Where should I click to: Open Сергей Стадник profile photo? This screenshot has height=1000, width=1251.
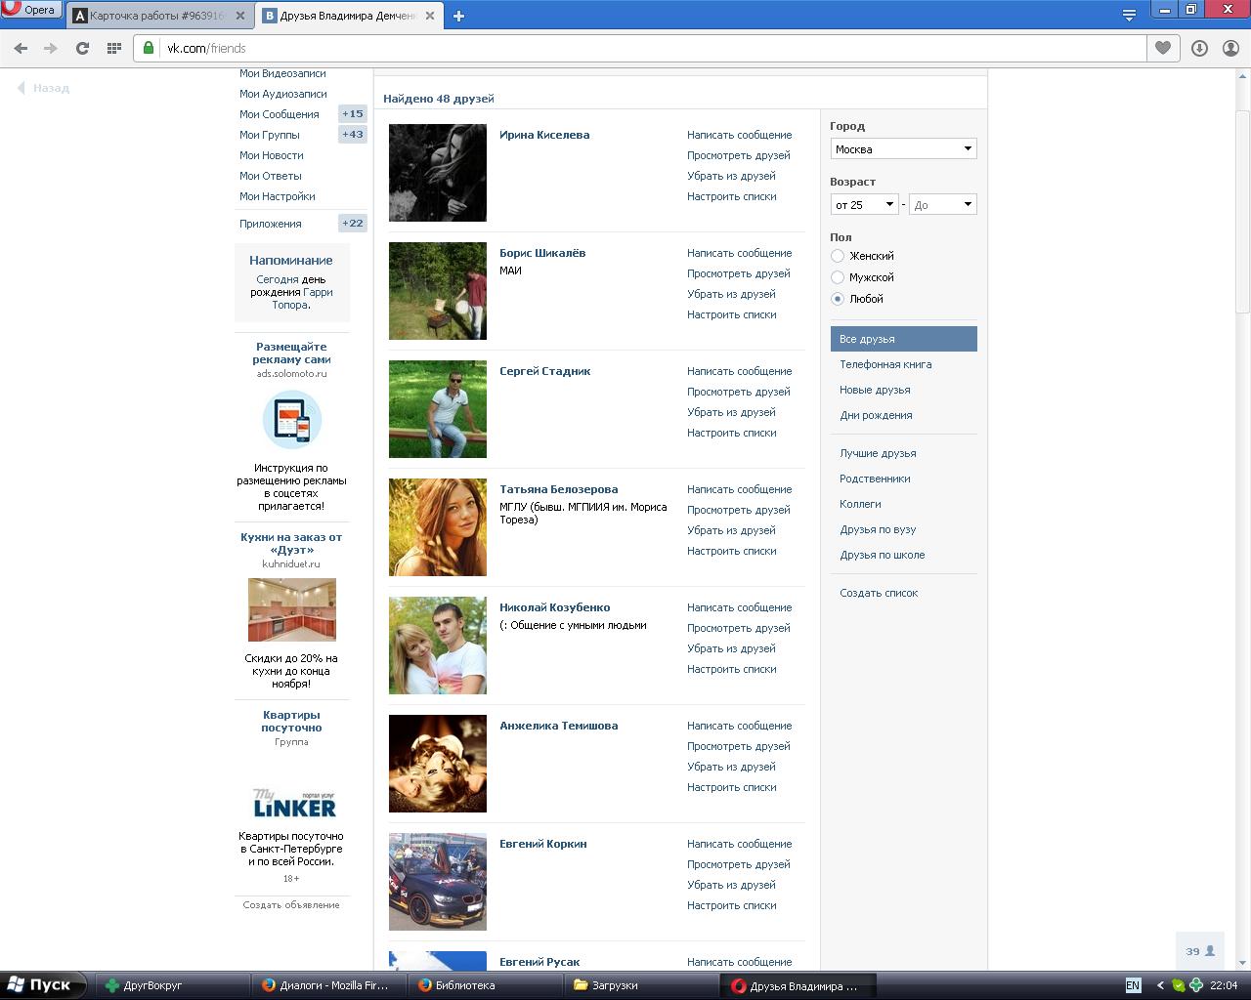(x=438, y=409)
